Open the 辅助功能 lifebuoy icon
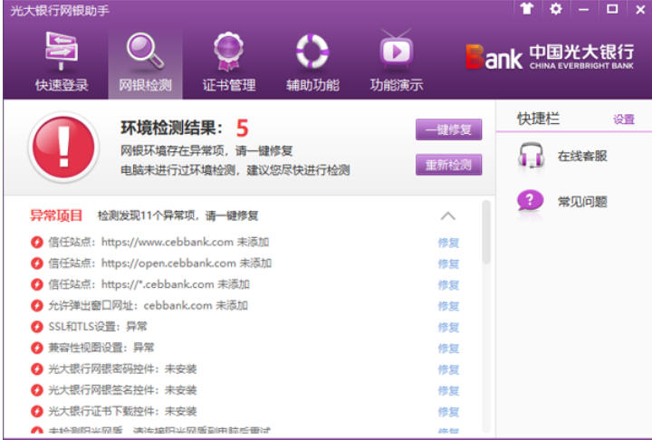This screenshot has width=652, height=440. tap(312, 52)
